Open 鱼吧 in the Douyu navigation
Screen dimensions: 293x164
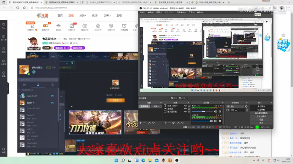tap(119, 15)
